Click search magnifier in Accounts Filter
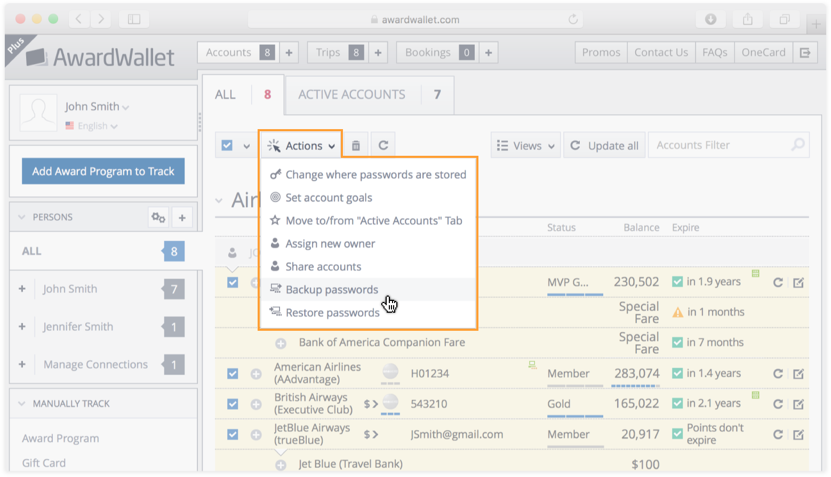The image size is (831, 477). point(797,145)
